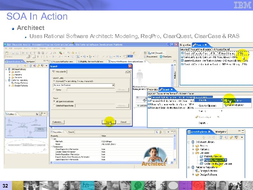Screen dimensions: 253x190
Task: Expand Services folder in main Asset Explorer tree
Action: point(9,77)
